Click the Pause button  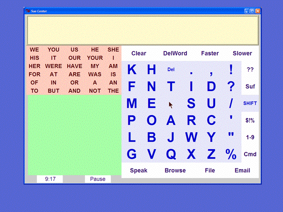[97, 179]
